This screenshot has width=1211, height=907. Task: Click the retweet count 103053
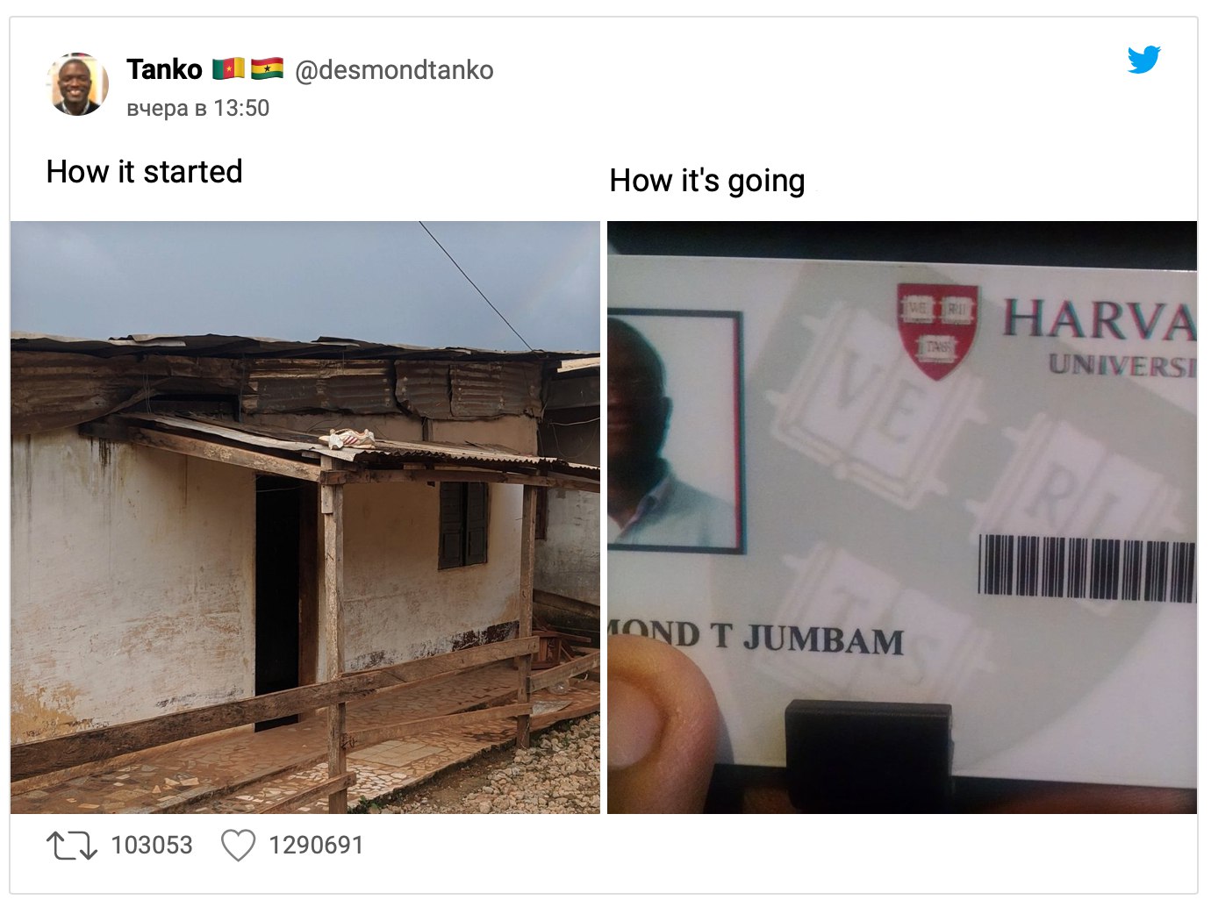[x=151, y=846]
